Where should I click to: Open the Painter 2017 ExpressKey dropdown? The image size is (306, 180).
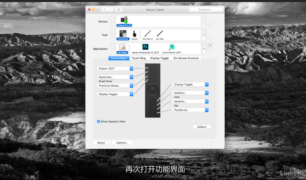tap(115, 68)
